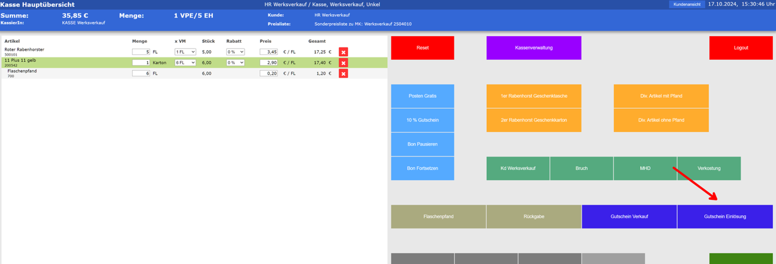Click the Logout button
Screen dimensions: 776x264
click(741, 48)
